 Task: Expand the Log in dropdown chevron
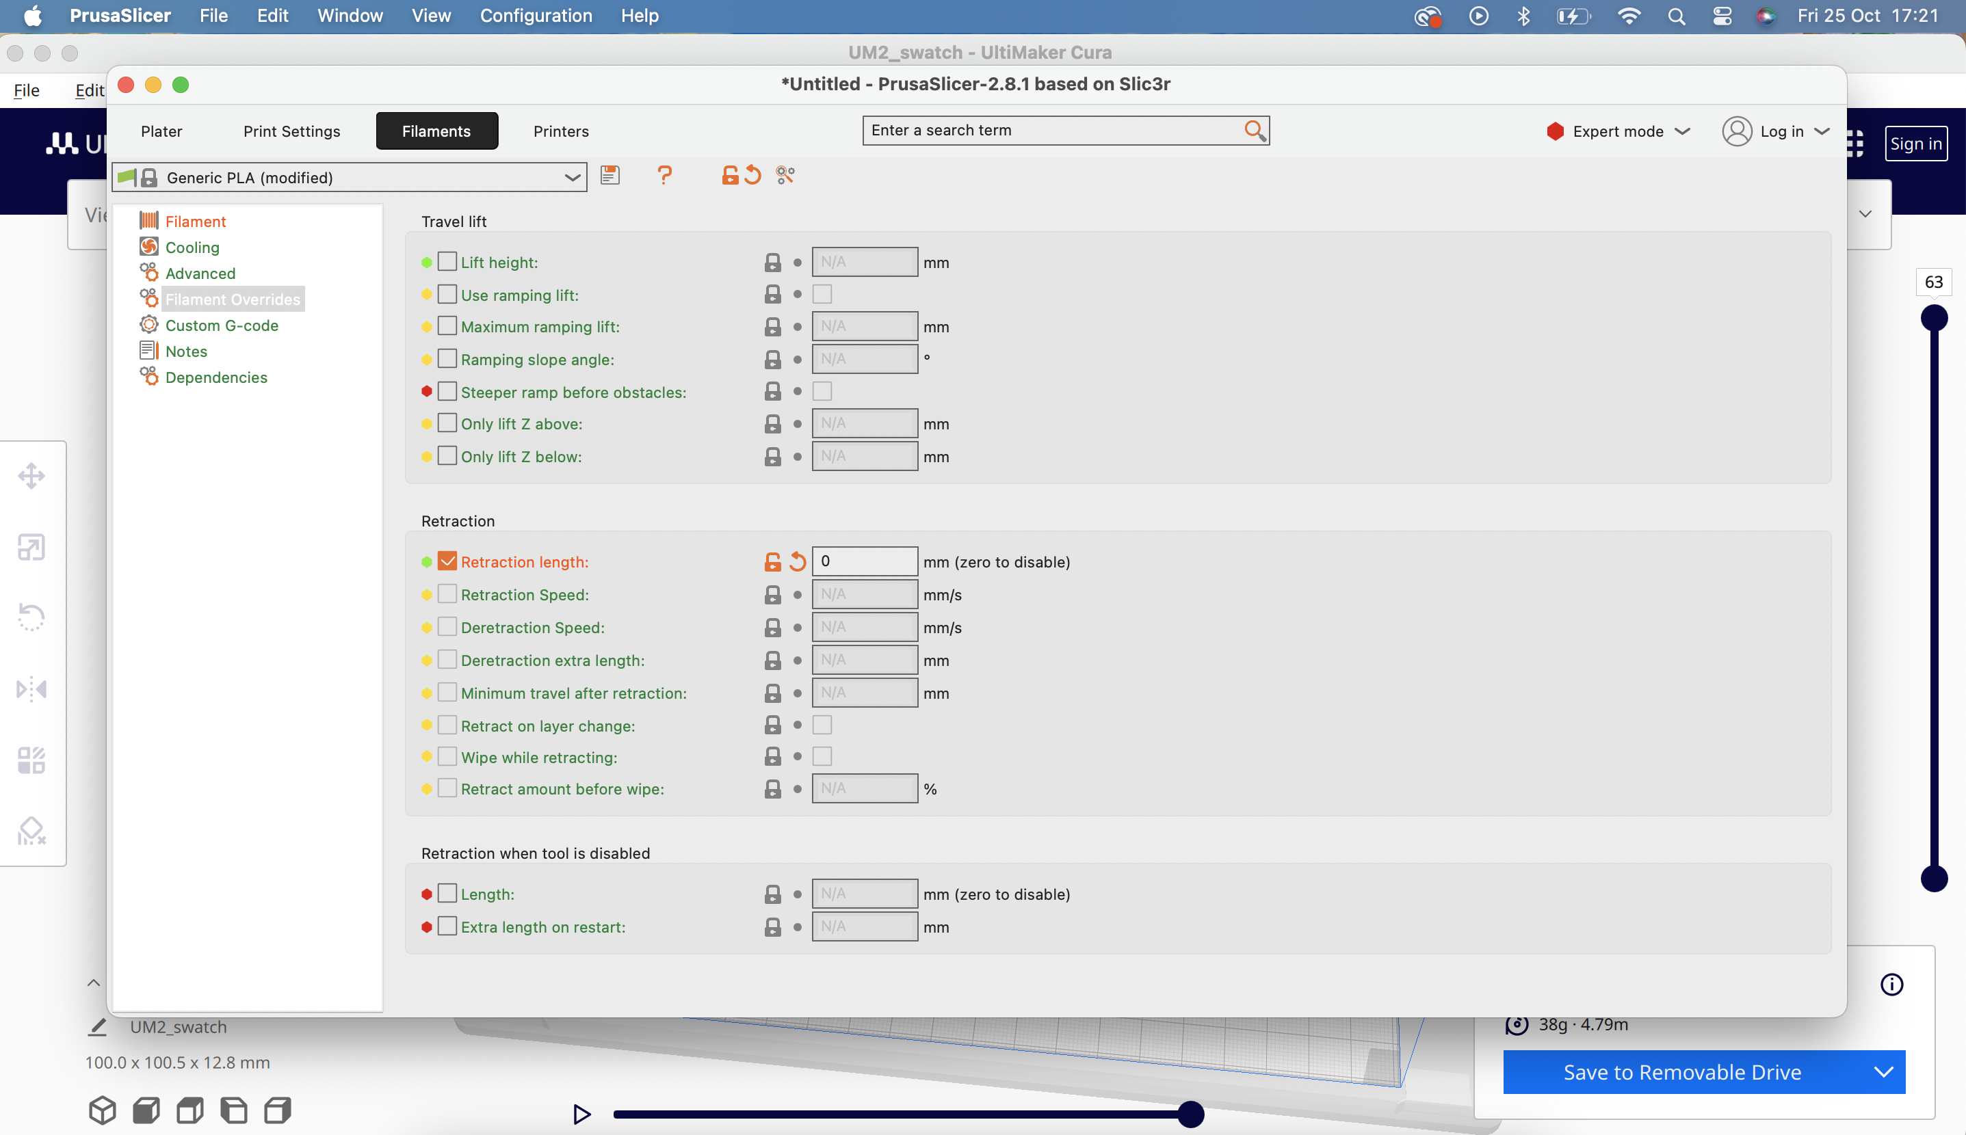click(1822, 131)
